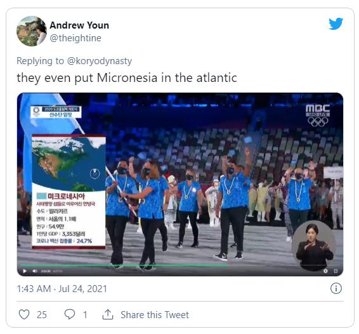Click Share this Tweet

[x=155, y=315]
